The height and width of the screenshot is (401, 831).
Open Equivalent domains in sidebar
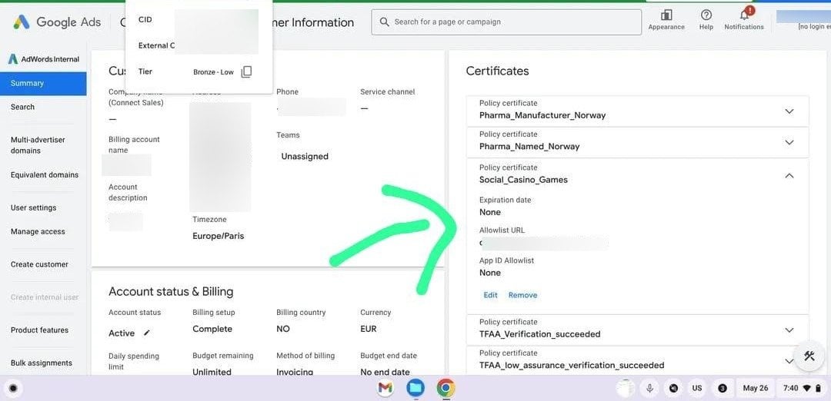point(45,175)
